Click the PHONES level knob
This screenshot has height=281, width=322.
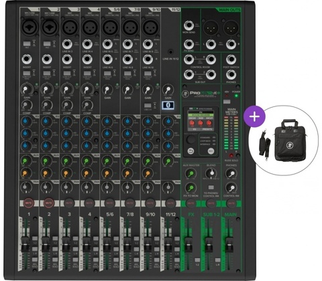point(231,173)
